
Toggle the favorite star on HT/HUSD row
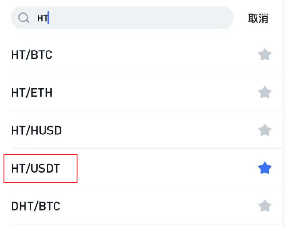click(264, 130)
